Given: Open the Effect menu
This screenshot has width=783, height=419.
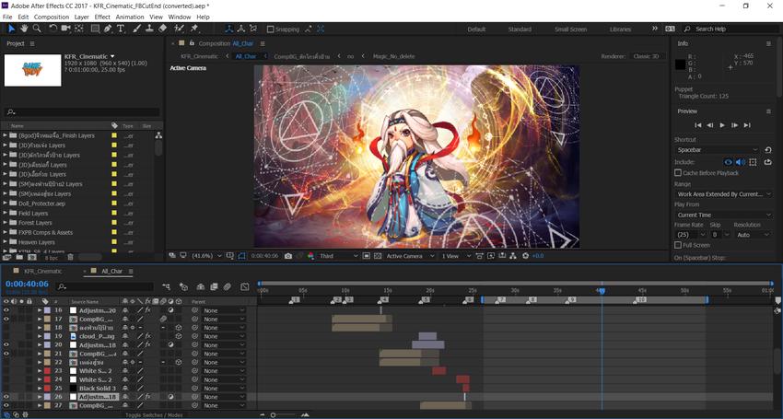Looking at the screenshot, I should (102, 17).
